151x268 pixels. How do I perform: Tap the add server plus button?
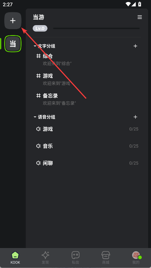(x=13, y=21)
